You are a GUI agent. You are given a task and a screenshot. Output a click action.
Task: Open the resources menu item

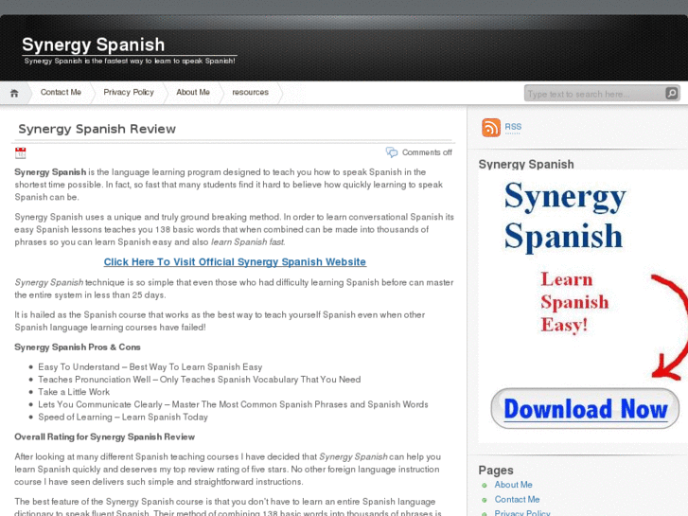[x=250, y=92]
